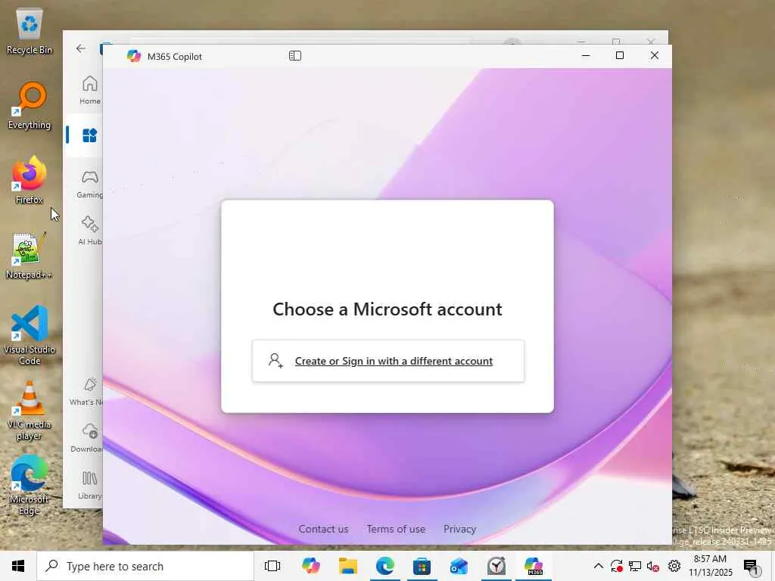775x581 pixels.
Task: Open the notification center icon
Action: 752,567
